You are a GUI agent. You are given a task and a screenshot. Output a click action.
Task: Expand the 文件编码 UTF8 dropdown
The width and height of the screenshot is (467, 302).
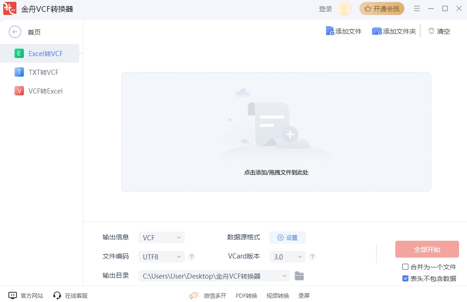pyautogui.click(x=161, y=257)
